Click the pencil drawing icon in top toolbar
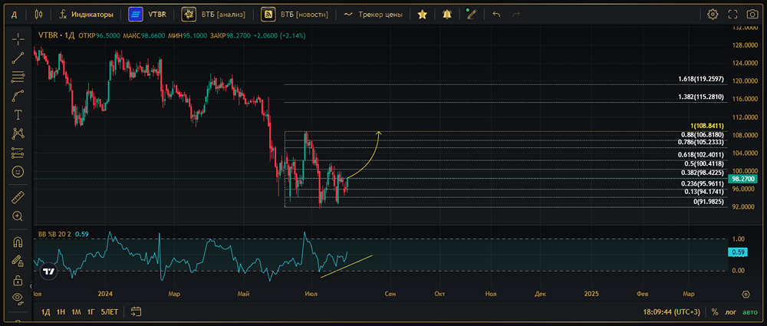The height and width of the screenshot is (326, 767). click(x=471, y=15)
